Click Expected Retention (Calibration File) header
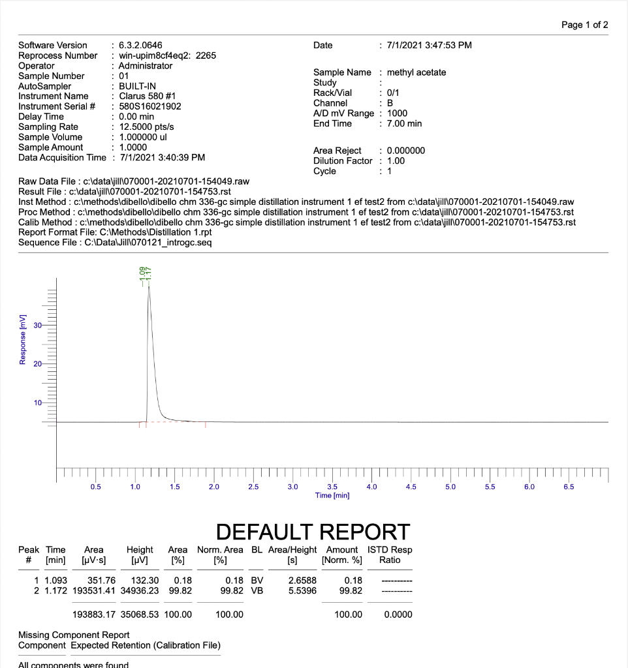Viewport: 628px width, 668px height. [x=146, y=645]
